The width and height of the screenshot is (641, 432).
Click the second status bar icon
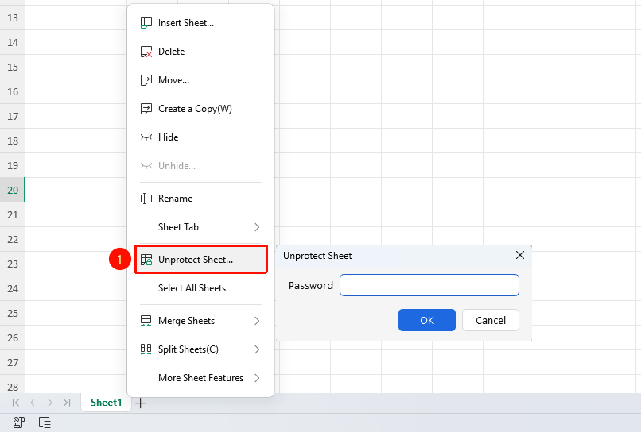(45, 422)
